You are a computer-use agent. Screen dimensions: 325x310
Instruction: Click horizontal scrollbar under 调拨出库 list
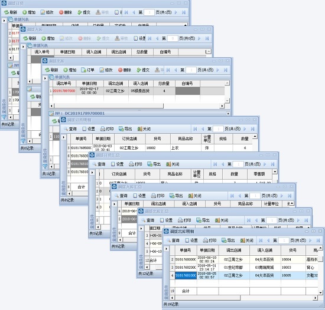coord(137,106)
